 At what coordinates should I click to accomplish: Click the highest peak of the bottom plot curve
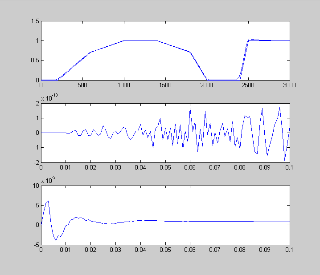(x=48, y=201)
